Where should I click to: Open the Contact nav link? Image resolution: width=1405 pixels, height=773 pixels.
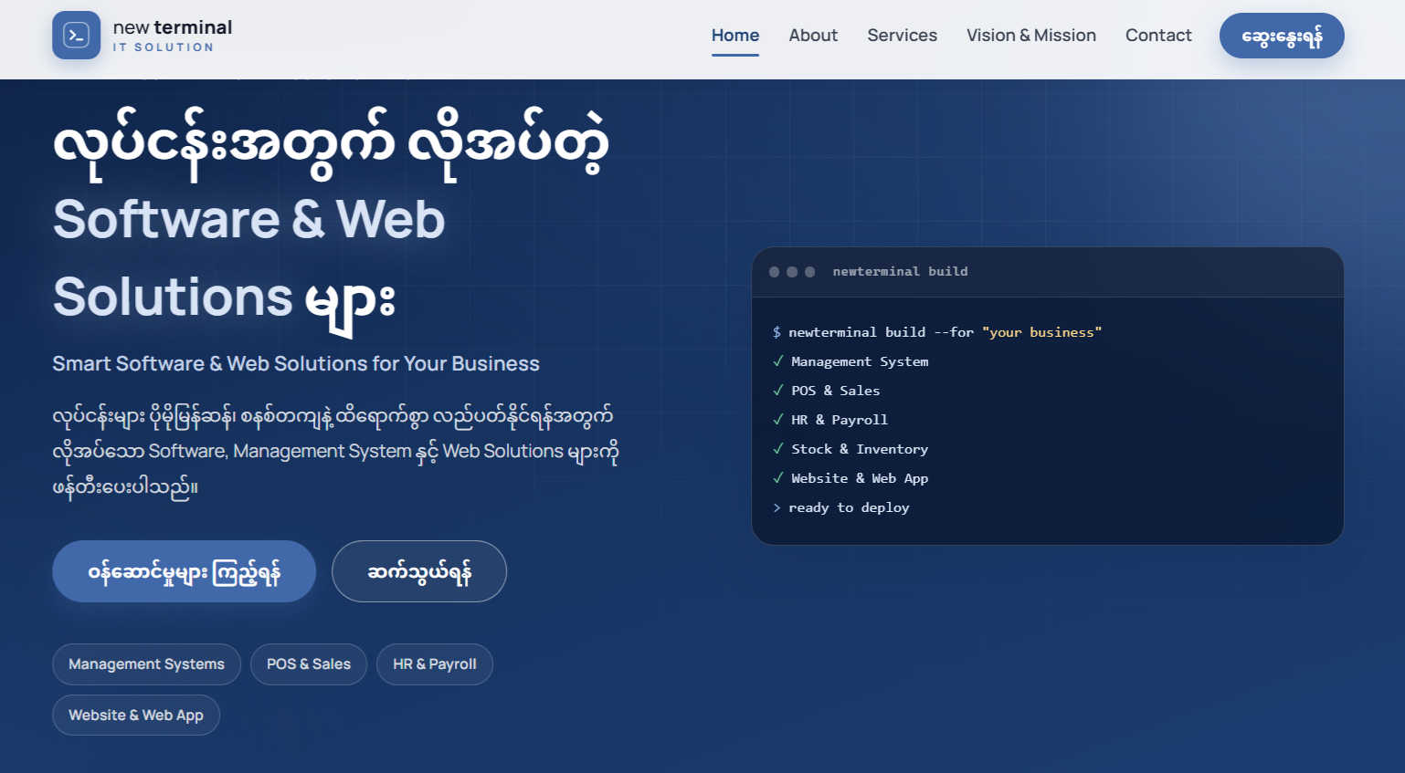1158,36
